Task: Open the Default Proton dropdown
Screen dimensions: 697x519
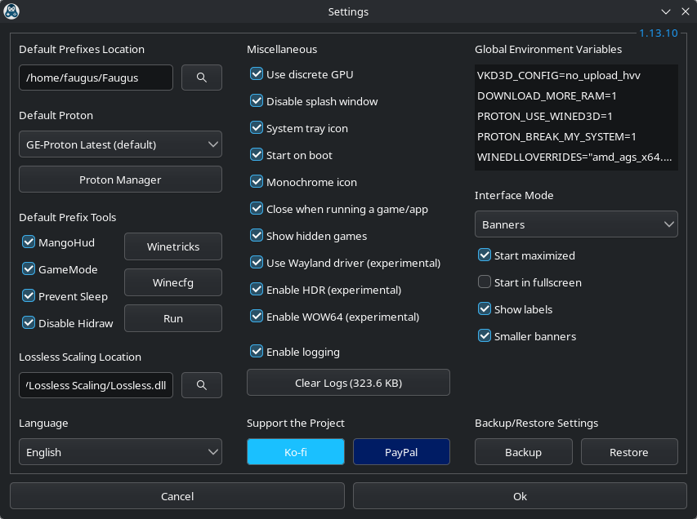Action: pyautogui.click(x=120, y=144)
